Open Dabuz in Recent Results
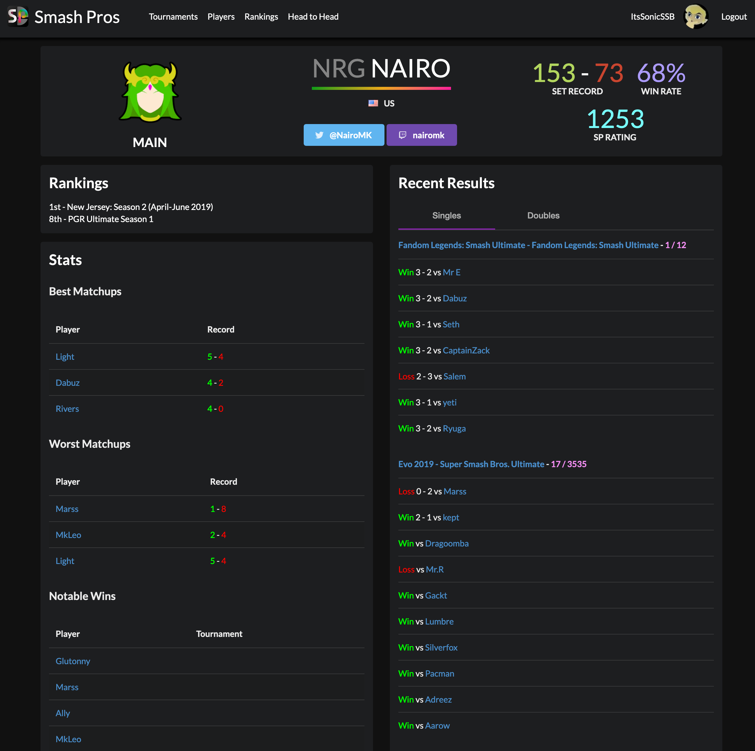This screenshot has width=755, height=751. pos(455,298)
